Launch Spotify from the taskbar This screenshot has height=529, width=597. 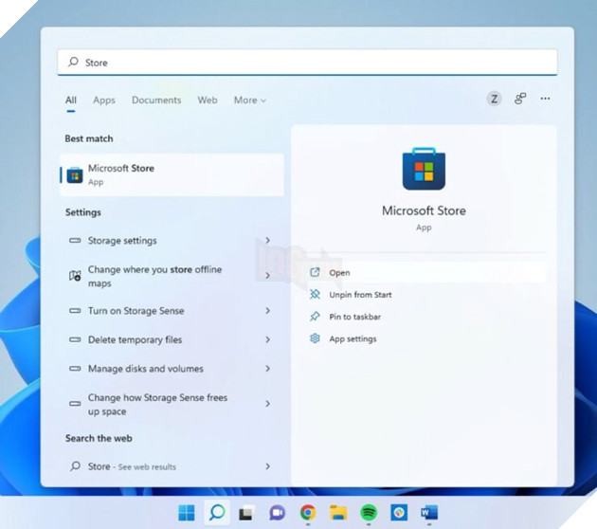[369, 513]
